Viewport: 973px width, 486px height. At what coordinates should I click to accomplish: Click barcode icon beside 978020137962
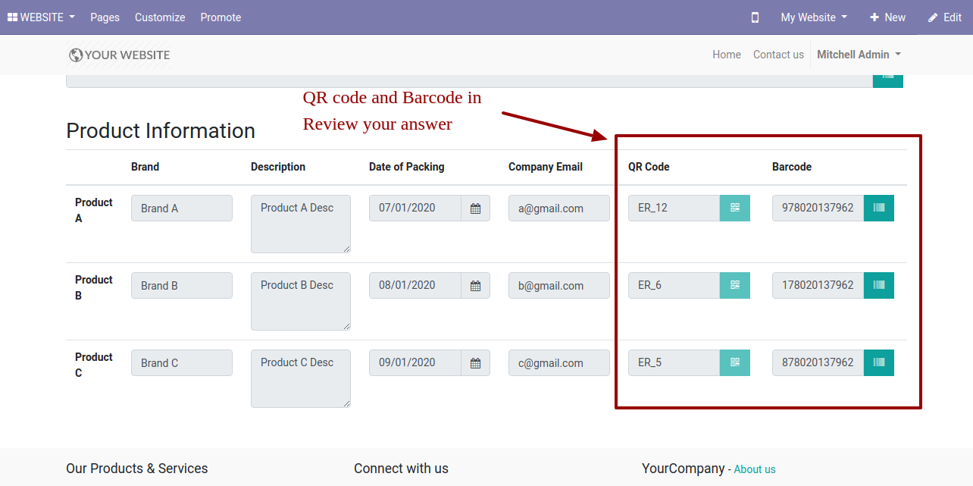click(x=879, y=208)
